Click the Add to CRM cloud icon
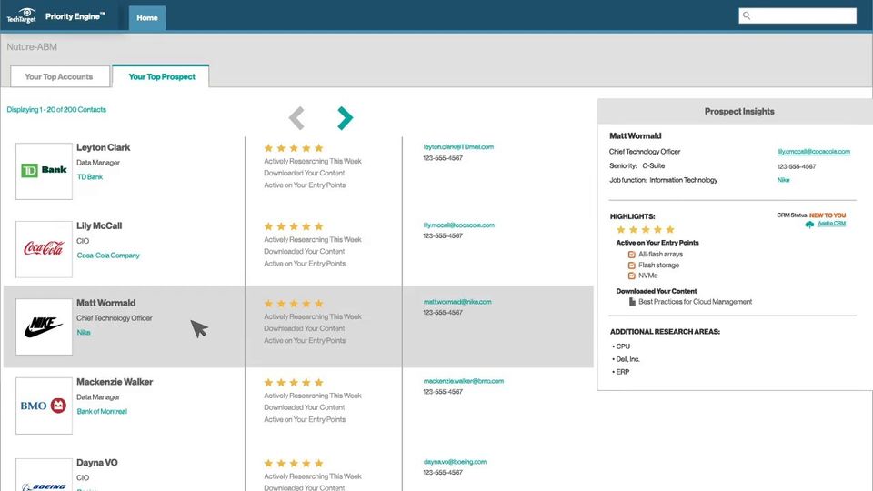Viewport: 873px width, 491px height. [809, 225]
